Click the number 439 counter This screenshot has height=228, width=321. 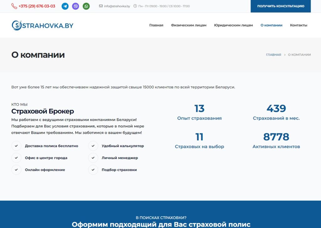pyautogui.click(x=276, y=108)
